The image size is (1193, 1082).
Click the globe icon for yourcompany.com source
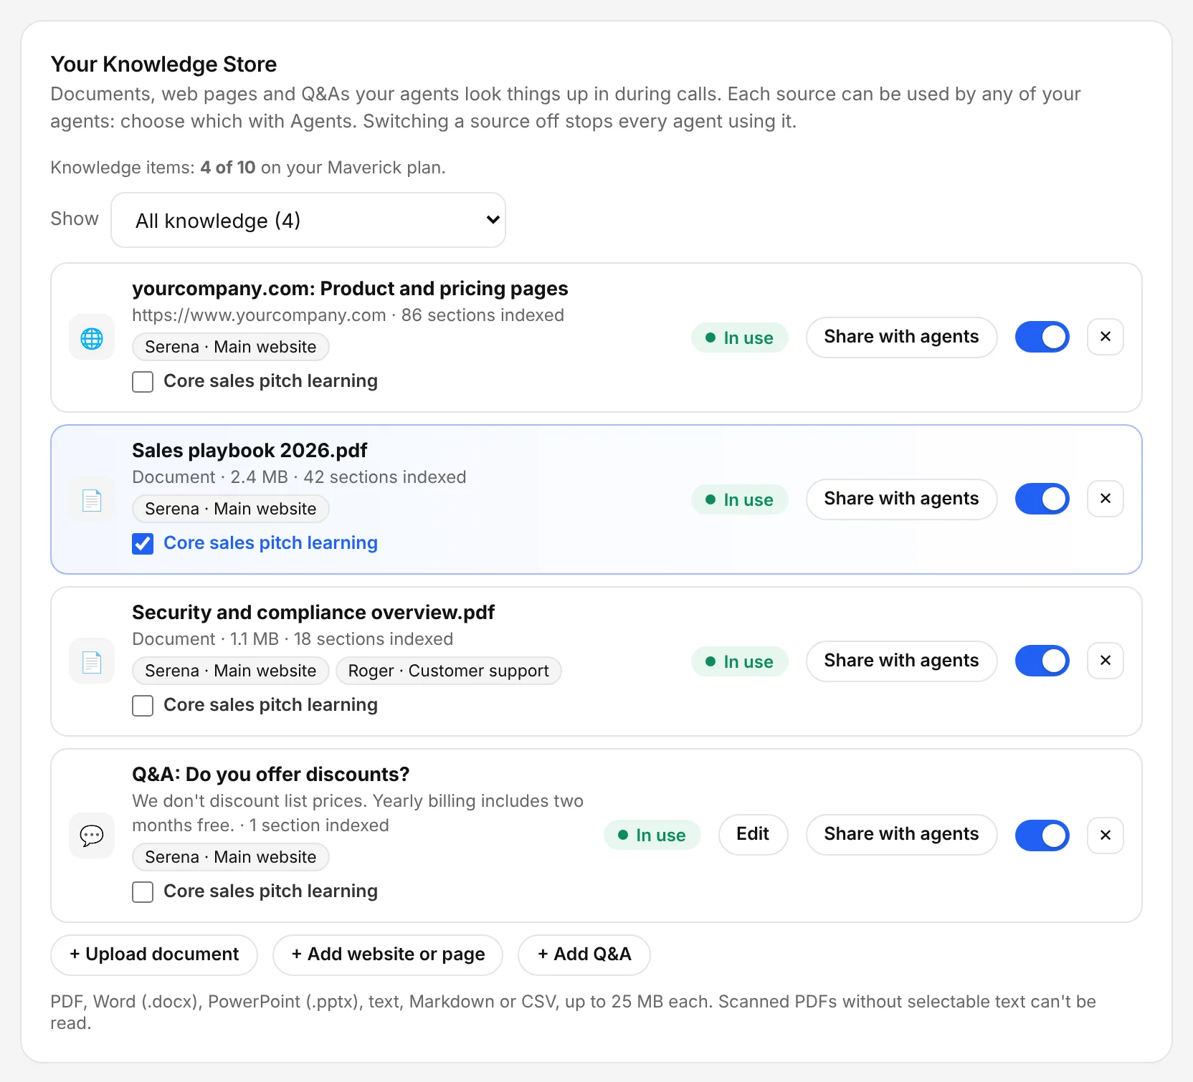(92, 337)
